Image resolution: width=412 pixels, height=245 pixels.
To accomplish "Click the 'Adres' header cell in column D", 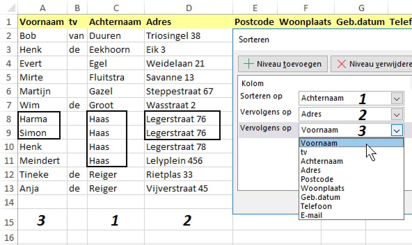I will coord(159,22).
